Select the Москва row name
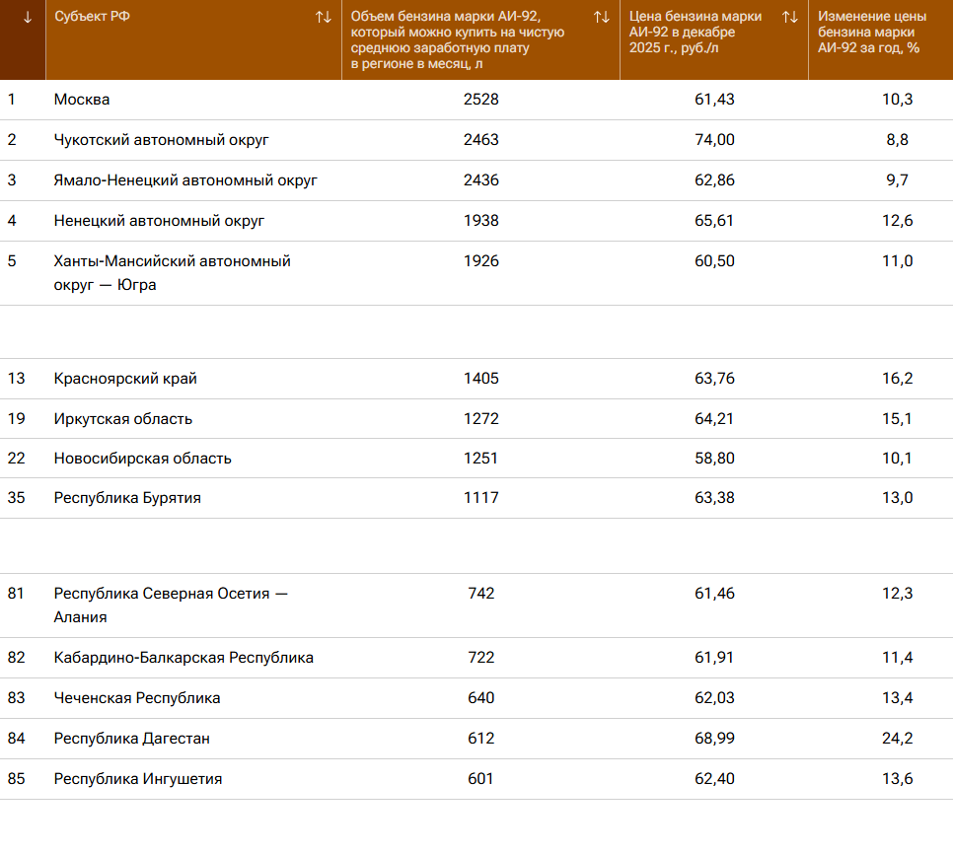This screenshot has width=953, height=854. point(82,100)
